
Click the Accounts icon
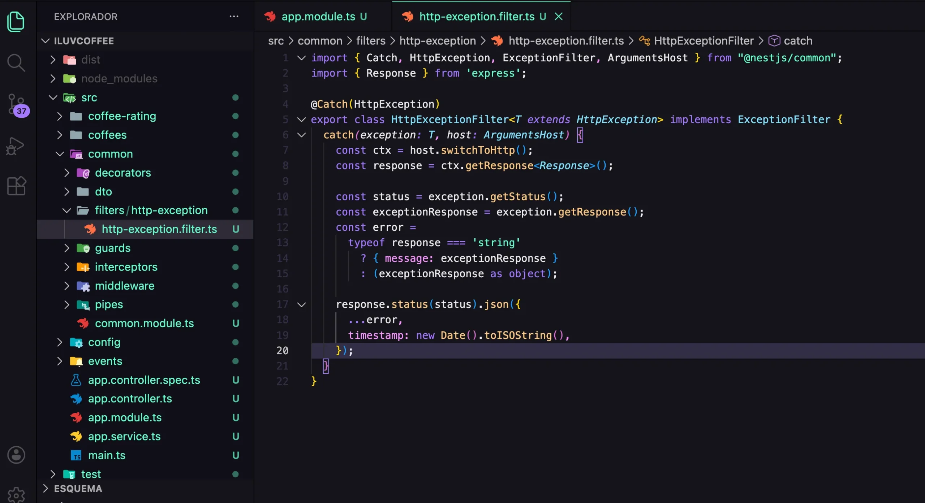point(16,455)
